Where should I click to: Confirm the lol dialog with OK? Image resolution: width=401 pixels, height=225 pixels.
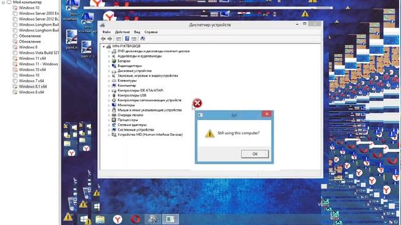pyautogui.click(x=255, y=154)
